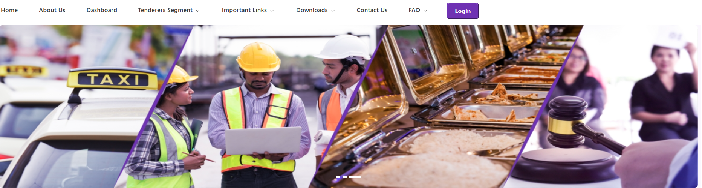Click the down arrow beside Downloads

click(333, 11)
